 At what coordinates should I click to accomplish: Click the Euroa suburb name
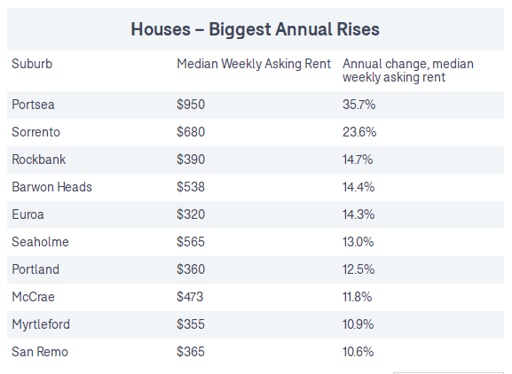click(x=28, y=214)
